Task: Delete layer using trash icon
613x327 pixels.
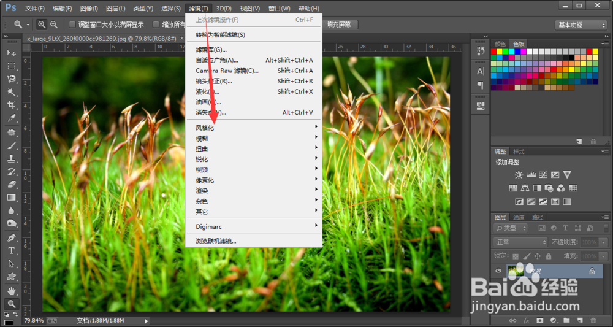Action: pyautogui.click(x=593, y=320)
